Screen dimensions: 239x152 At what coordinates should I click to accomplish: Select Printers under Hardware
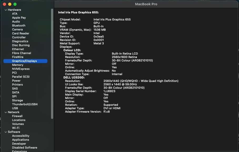click(17, 85)
